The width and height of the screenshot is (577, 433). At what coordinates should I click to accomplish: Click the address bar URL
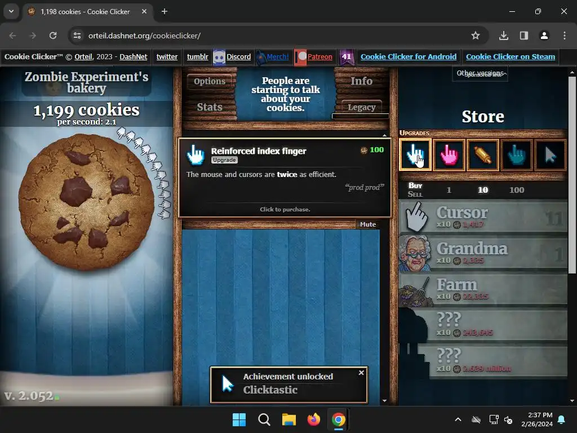click(144, 36)
